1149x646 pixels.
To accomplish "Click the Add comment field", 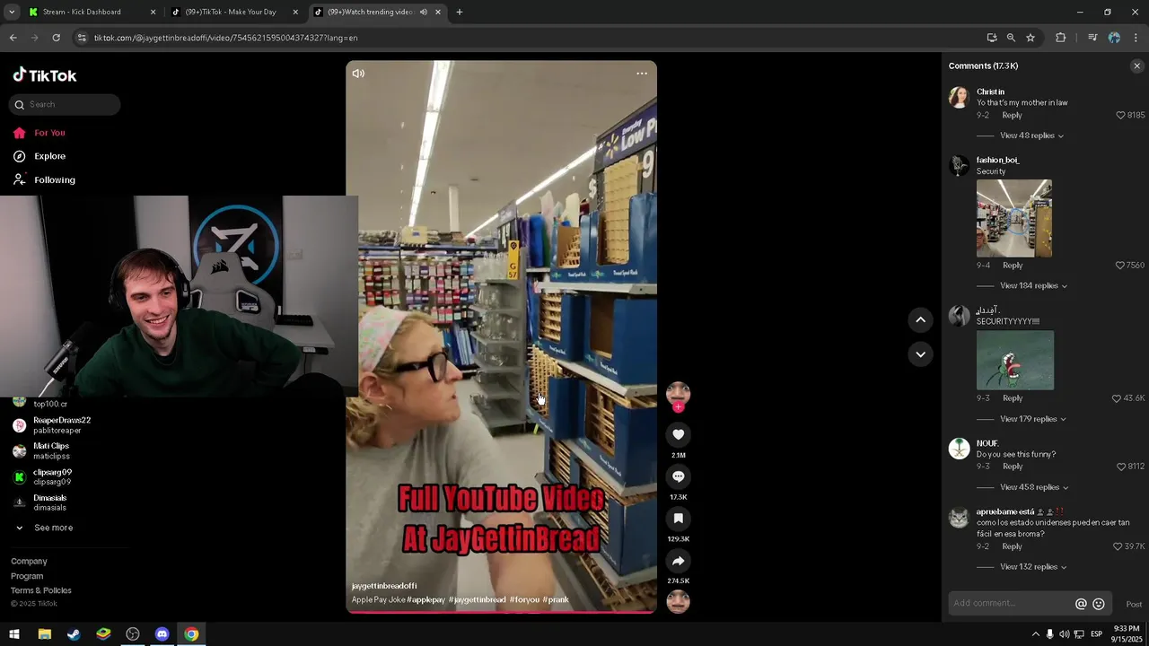I will [x=1010, y=603].
